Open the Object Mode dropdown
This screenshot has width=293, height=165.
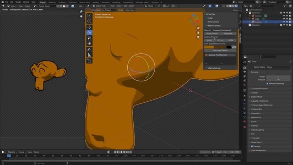[x=101, y=6]
